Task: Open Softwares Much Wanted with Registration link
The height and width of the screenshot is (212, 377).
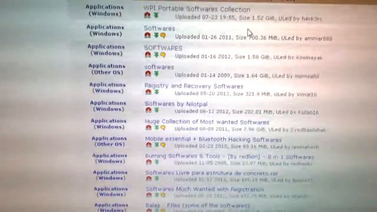Action: coord(204,190)
